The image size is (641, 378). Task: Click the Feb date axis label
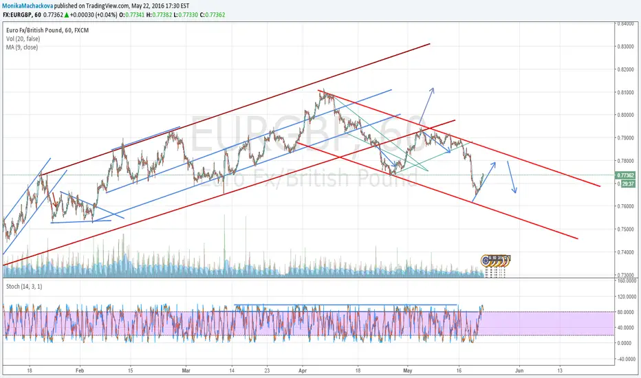80,370
